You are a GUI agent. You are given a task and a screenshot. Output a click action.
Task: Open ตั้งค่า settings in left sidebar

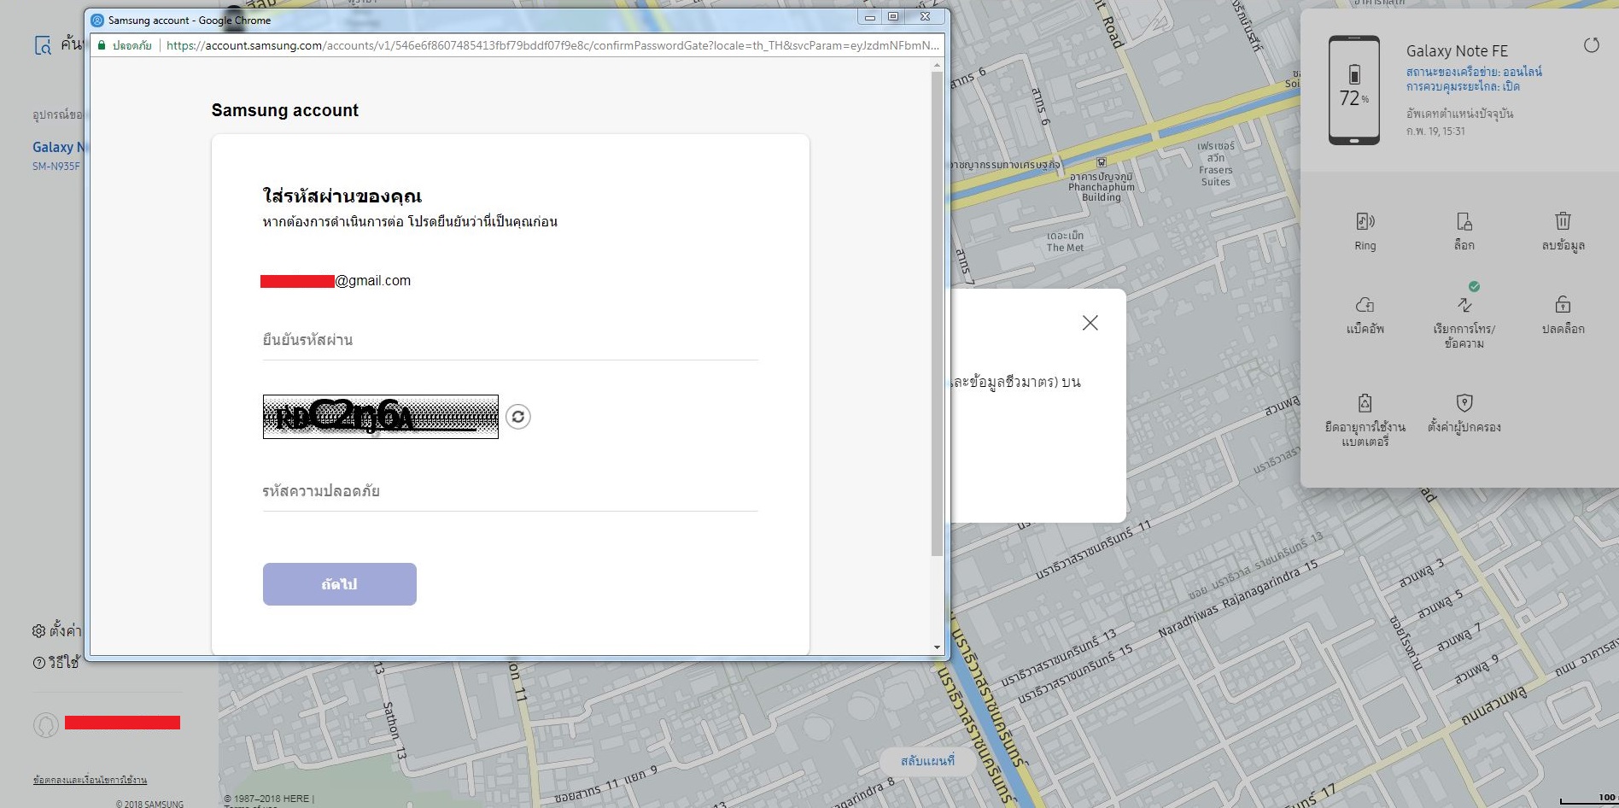pos(56,631)
